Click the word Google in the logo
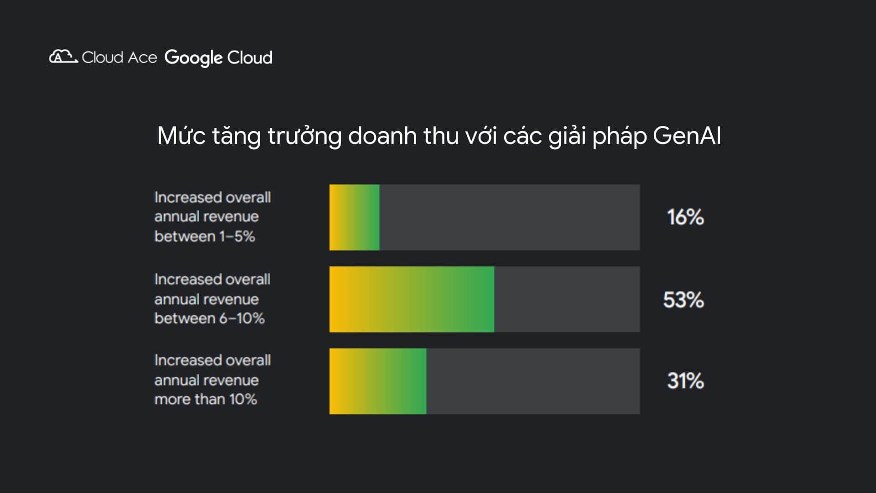This screenshot has height=493, width=876. point(193,58)
